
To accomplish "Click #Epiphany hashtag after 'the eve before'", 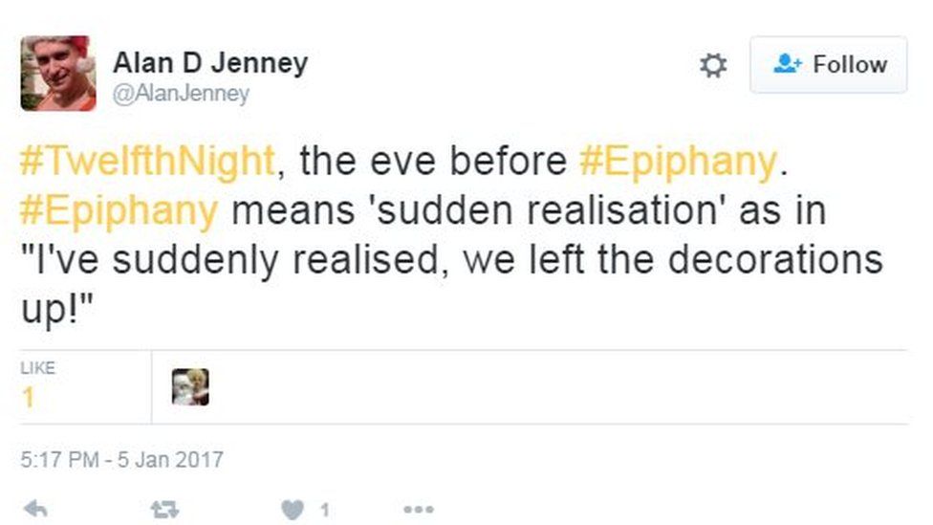I will 678,162.
